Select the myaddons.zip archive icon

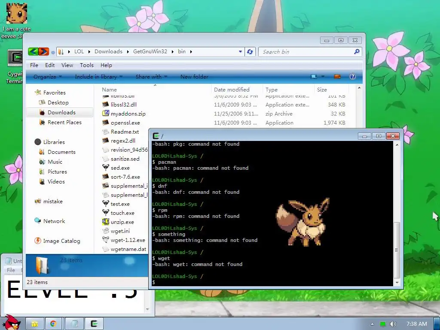(x=106, y=113)
